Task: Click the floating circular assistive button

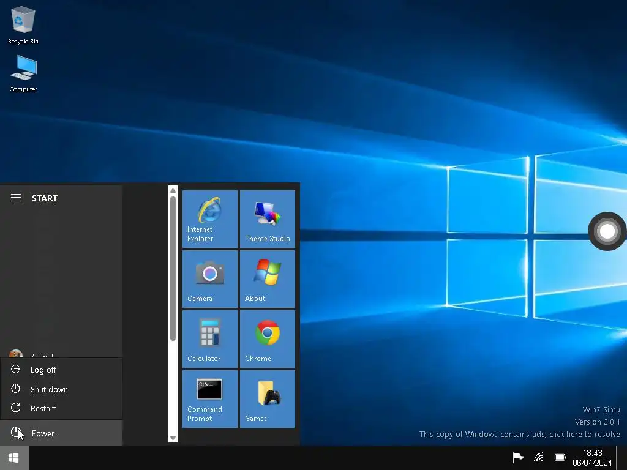Action: (607, 231)
